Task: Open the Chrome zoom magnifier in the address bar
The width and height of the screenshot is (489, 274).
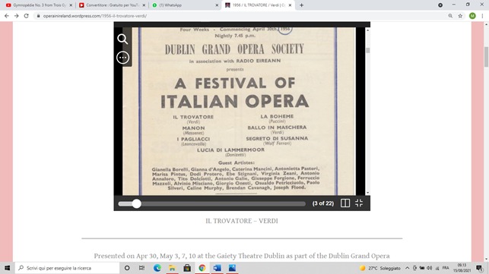Action: 450,16
